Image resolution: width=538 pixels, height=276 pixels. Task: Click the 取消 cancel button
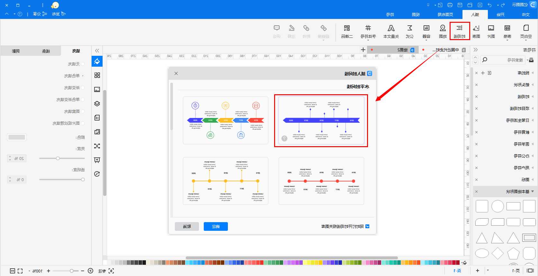tap(187, 226)
